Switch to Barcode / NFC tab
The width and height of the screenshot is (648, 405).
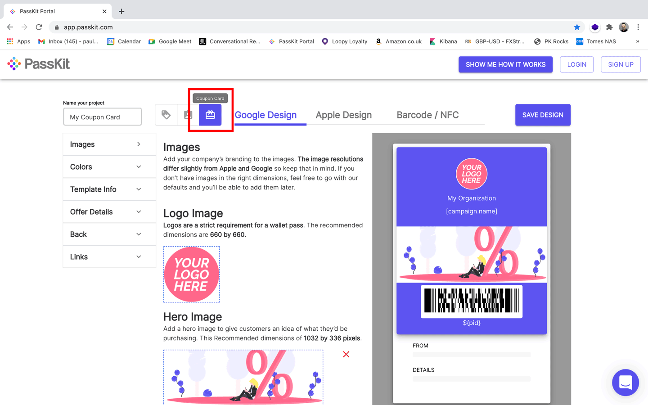[x=427, y=115]
